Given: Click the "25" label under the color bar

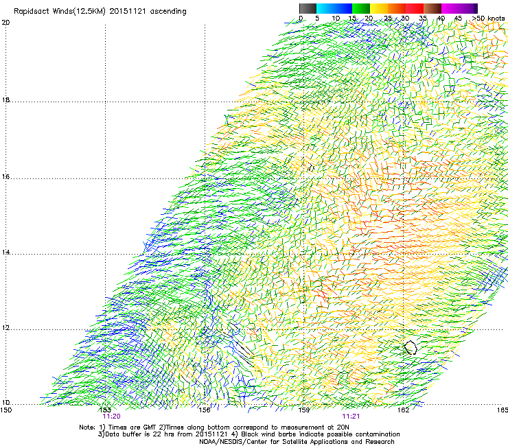Looking at the screenshot, I should pos(387,19).
